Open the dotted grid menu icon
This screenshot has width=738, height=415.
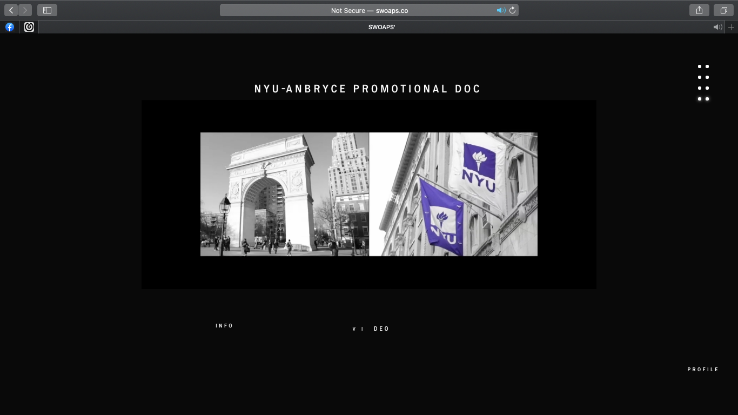pyautogui.click(x=703, y=83)
